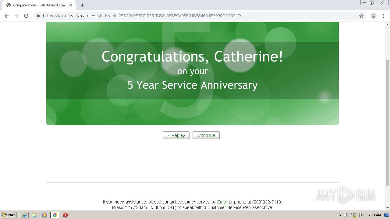390x219 pixels.
Task: Open the red Opera taskbar icon
Action: click(x=65, y=215)
